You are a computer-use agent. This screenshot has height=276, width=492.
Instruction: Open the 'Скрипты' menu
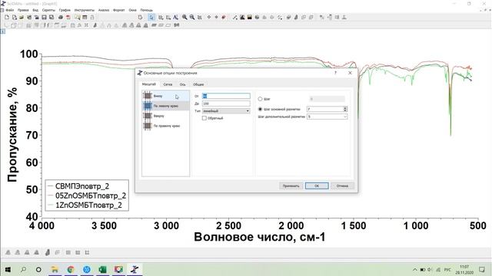(x=48, y=10)
